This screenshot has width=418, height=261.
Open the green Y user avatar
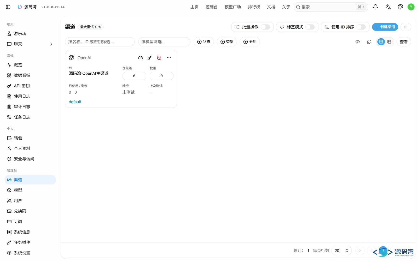[x=411, y=7]
